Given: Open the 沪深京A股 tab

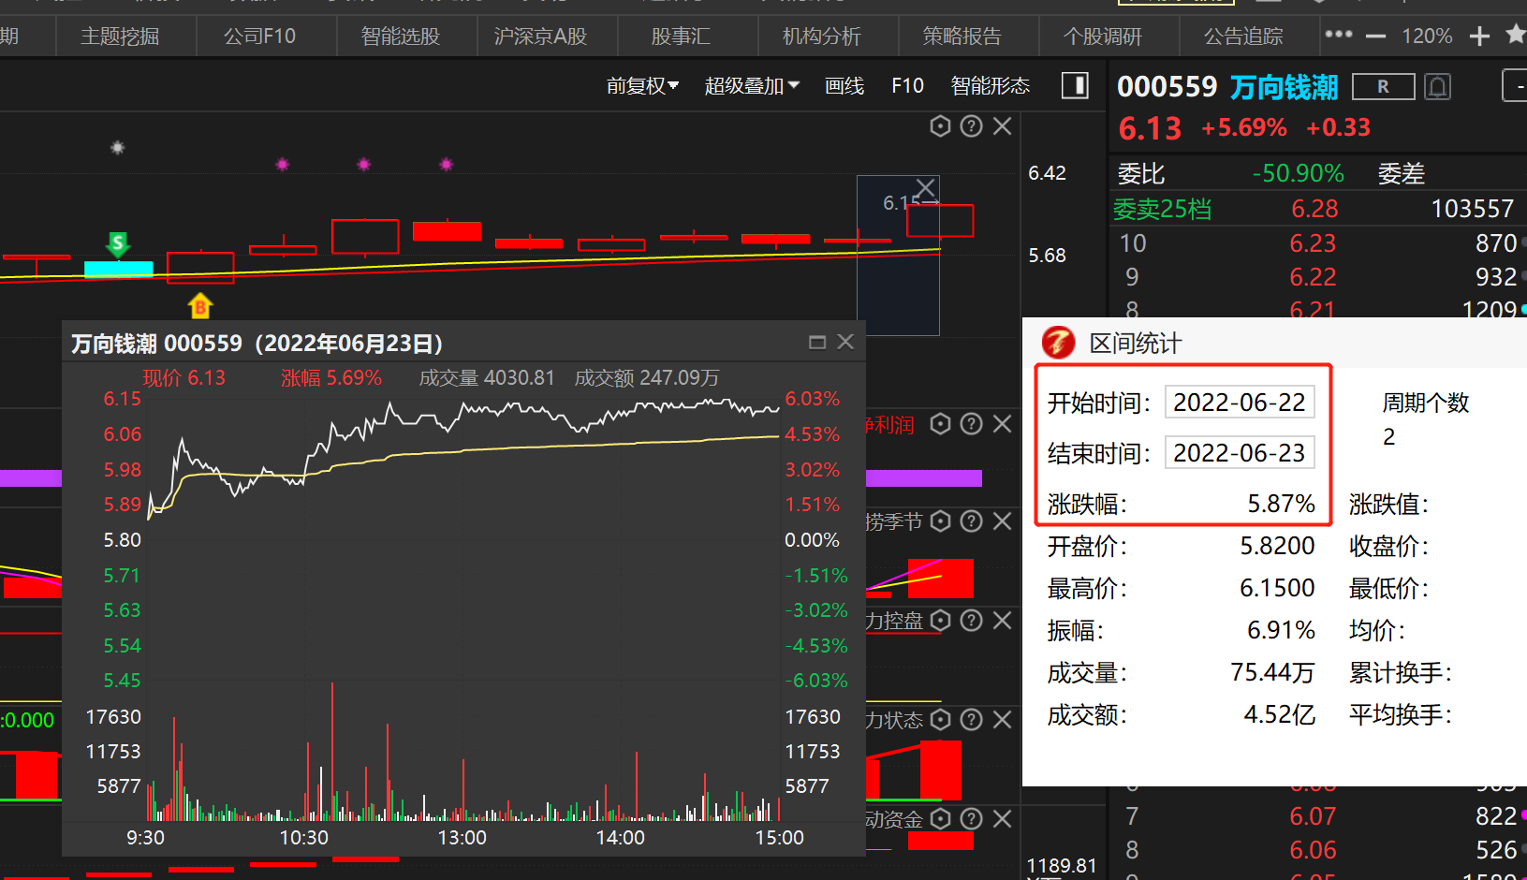Looking at the screenshot, I should [x=540, y=37].
